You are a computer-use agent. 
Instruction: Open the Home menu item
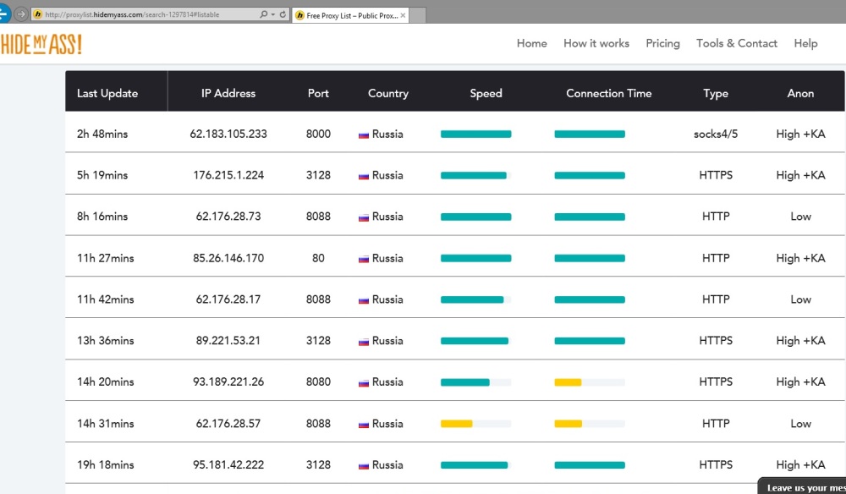click(531, 43)
